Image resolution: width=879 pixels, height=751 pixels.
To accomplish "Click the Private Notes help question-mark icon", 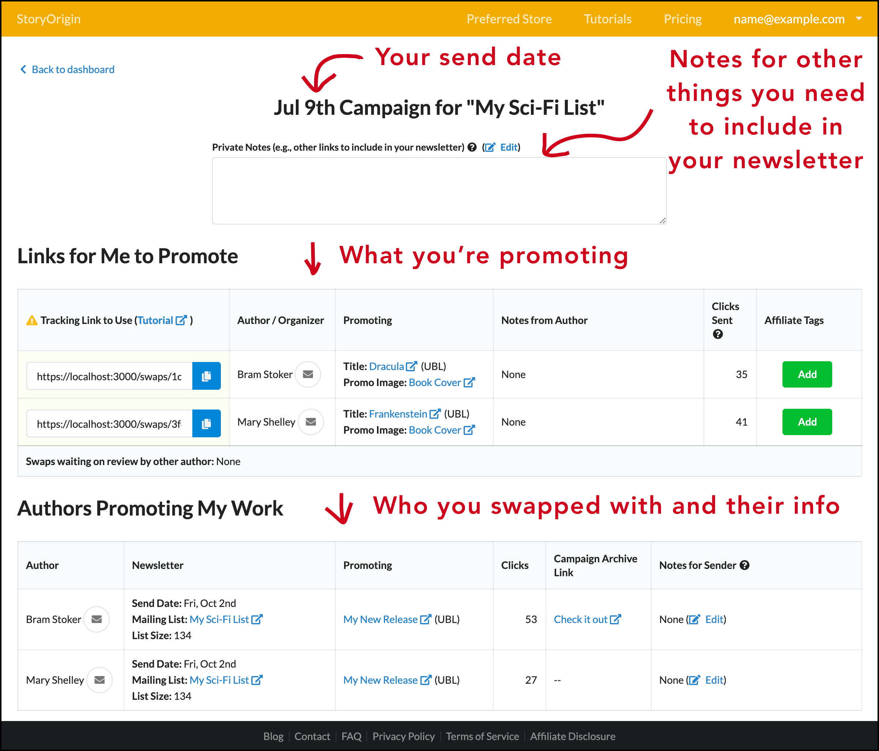I will click(x=472, y=147).
